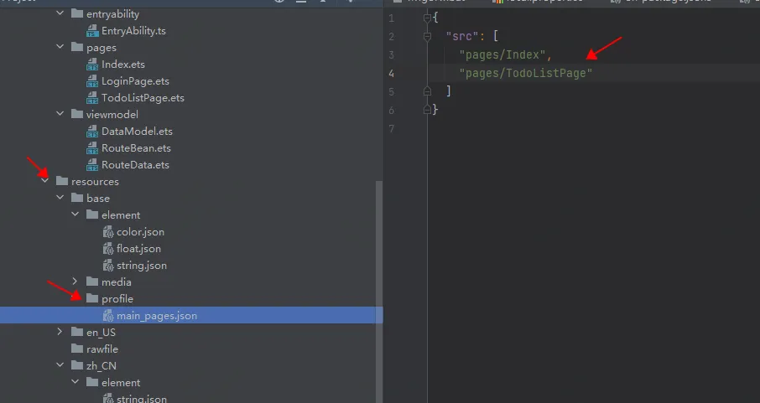Collapse the pages folder chevron
The image size is (760, 403).
(60, 47)
